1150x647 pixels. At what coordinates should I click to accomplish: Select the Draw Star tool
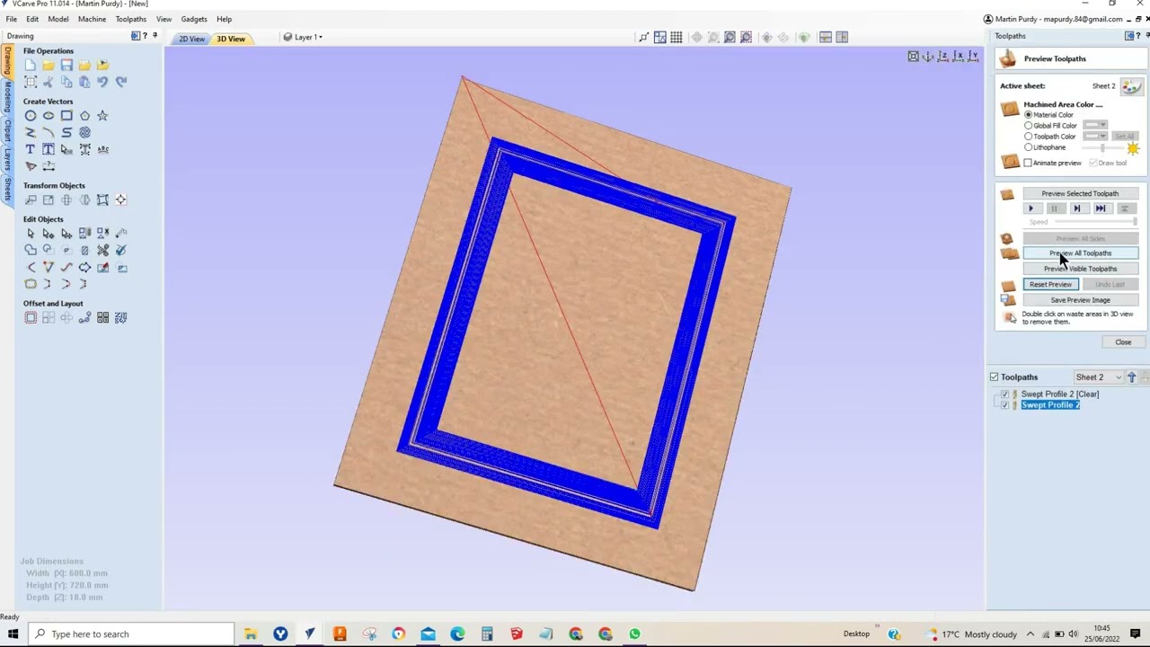pyautogui.click(x=102, y=116)
